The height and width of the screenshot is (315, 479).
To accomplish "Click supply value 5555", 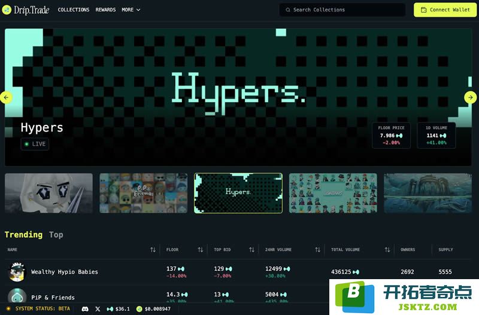I will point(445,272).
